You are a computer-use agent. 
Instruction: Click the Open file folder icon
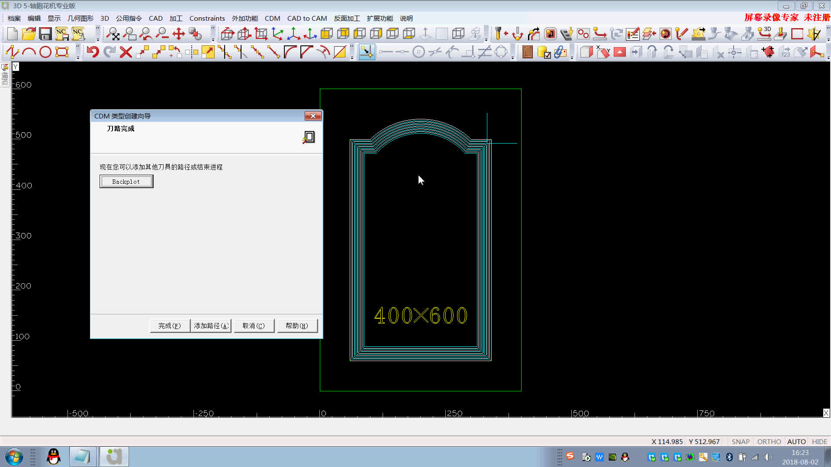click(x=29, y=34)
